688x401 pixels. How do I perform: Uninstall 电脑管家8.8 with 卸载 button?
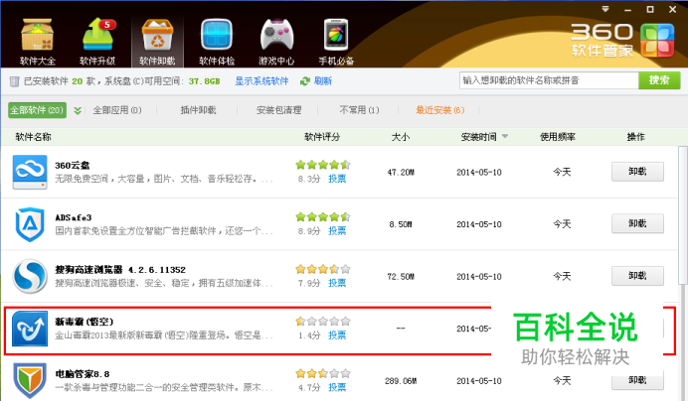coord(637,380)
